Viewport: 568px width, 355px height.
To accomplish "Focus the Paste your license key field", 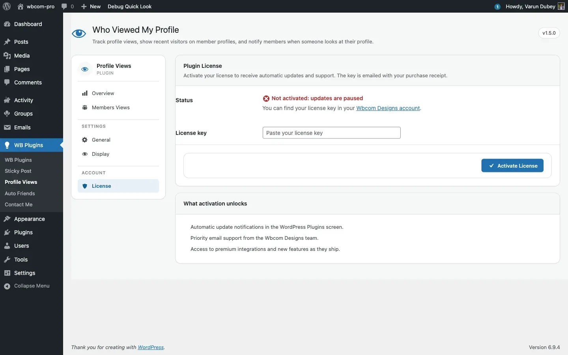I will pos(332,133).
